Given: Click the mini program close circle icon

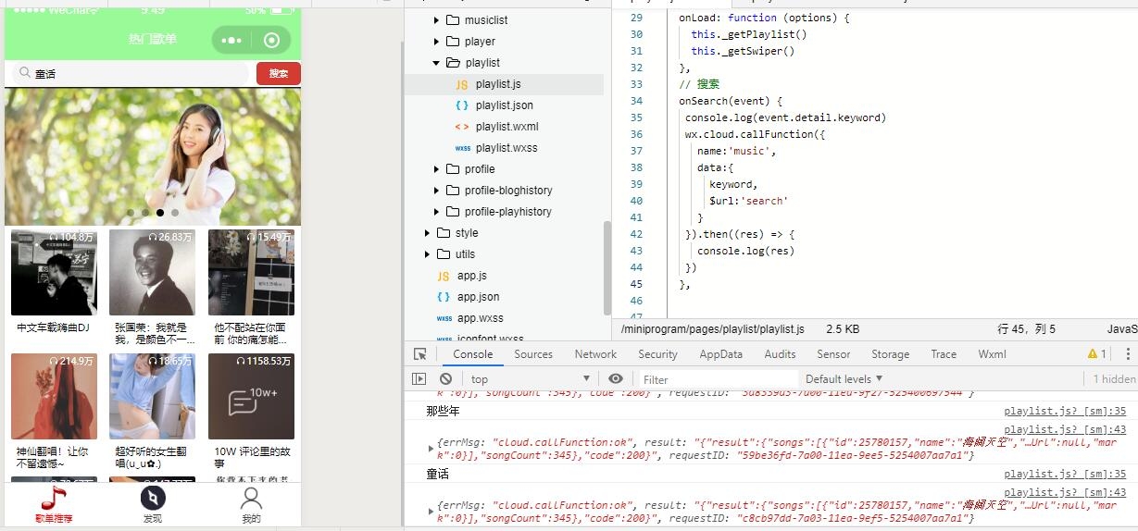Looking at the screenshot, I should click(x=271, y=41).
